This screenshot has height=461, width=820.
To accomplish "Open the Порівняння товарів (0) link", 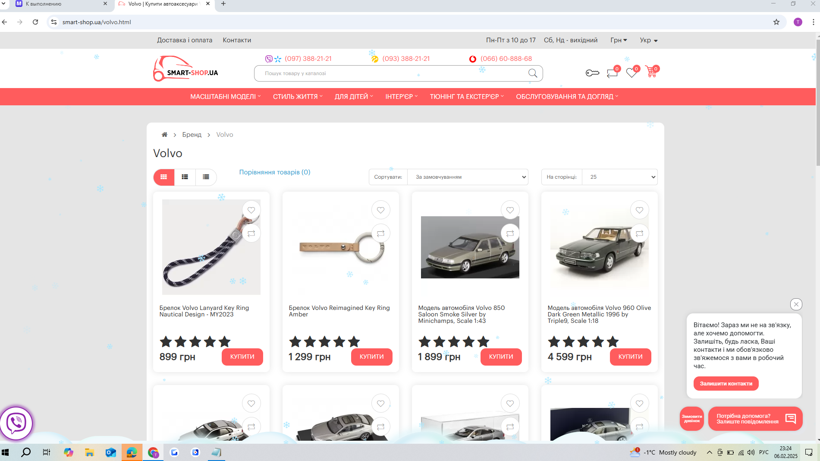I will 275,172.
